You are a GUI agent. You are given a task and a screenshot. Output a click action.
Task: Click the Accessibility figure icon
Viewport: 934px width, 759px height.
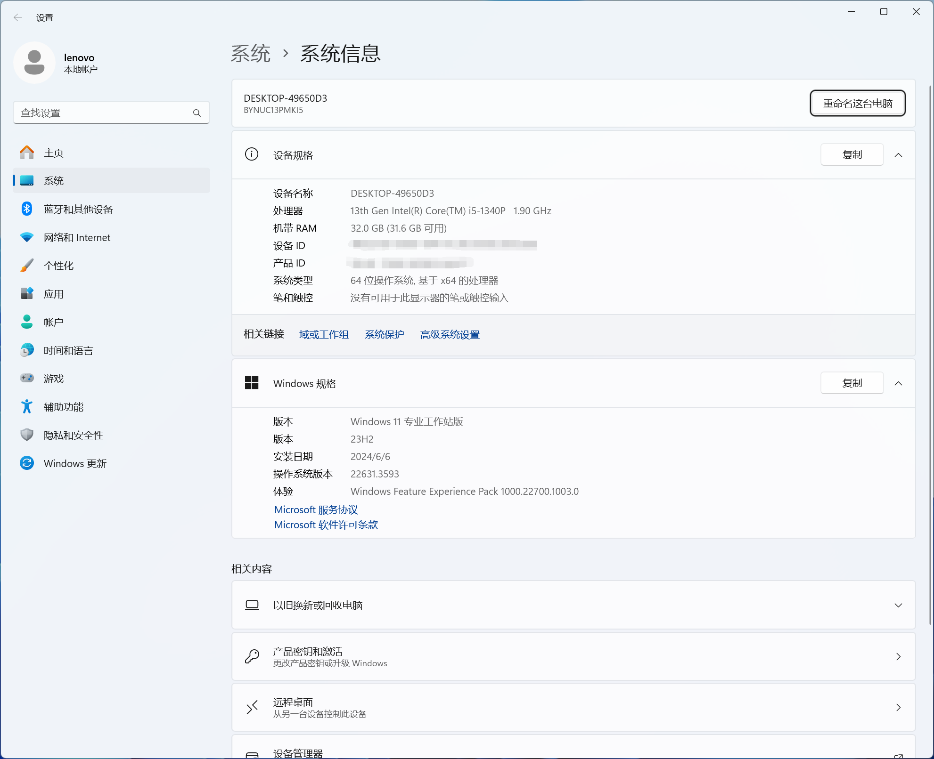click(27, 407)
